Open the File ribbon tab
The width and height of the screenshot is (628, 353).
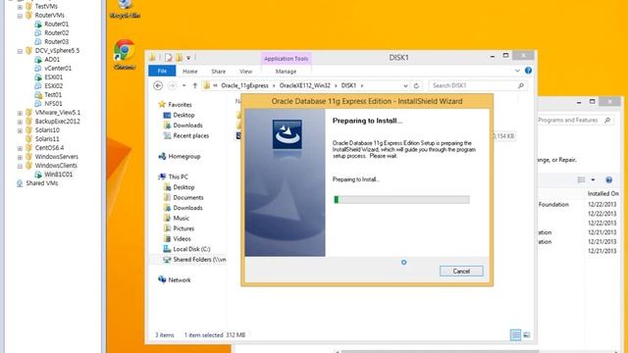click(162, 71)
